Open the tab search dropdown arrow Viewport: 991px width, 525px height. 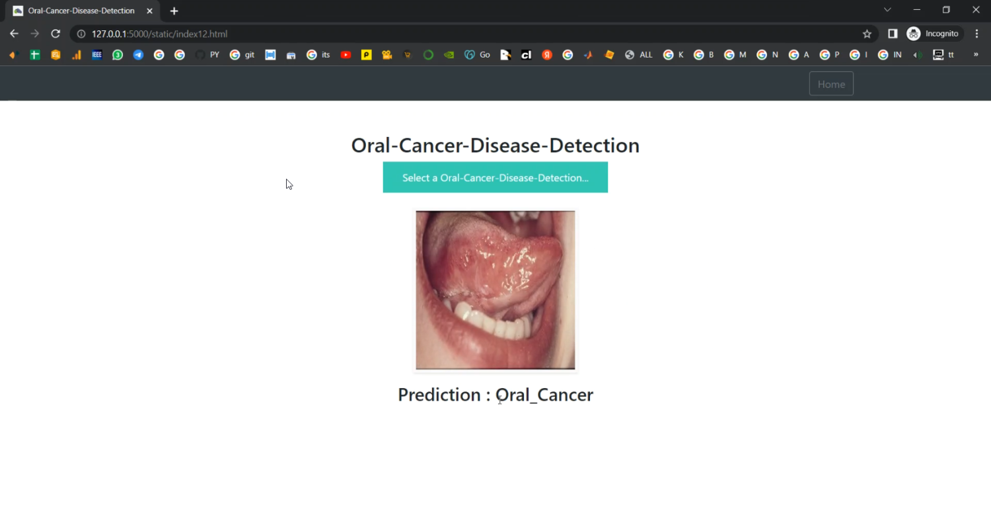887,10
